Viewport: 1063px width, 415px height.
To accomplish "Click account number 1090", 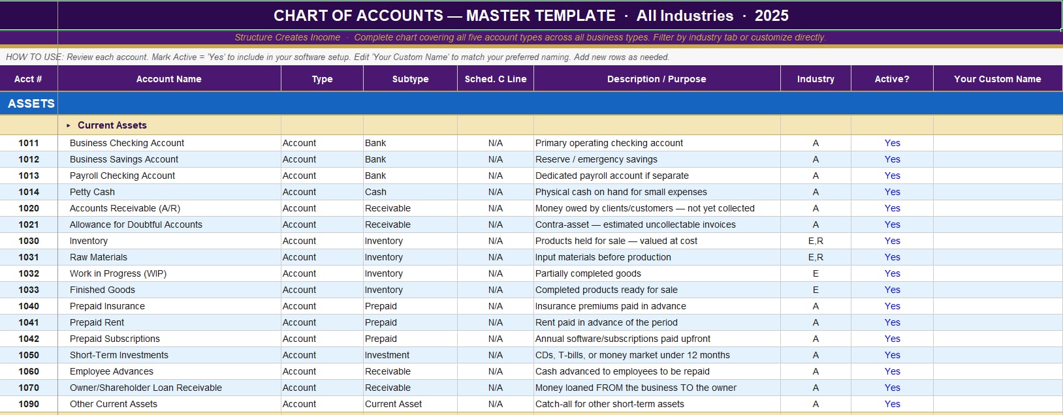I will coord(29,404).
